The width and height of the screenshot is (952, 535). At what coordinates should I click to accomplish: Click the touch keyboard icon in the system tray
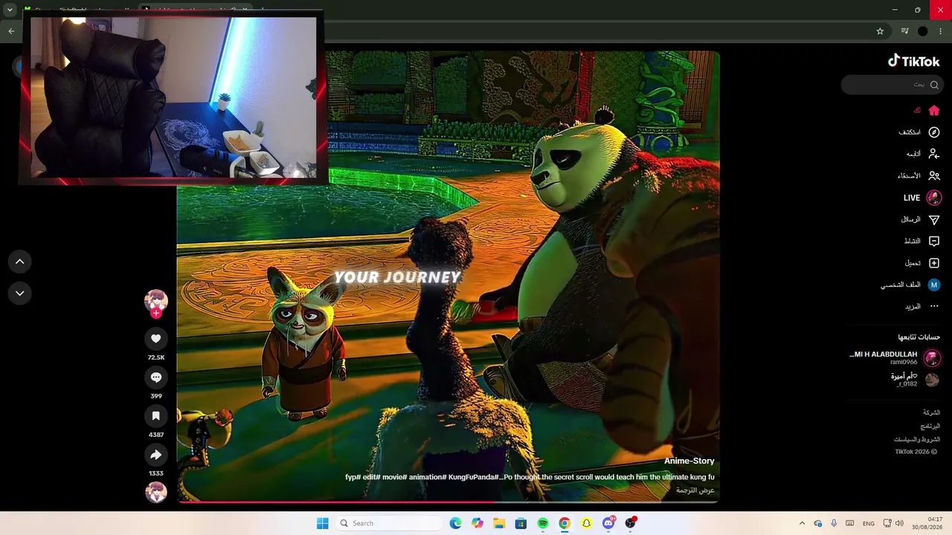(849, 523)
